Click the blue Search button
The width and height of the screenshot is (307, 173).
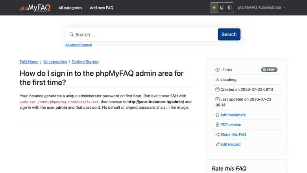(x=229, y=35)
